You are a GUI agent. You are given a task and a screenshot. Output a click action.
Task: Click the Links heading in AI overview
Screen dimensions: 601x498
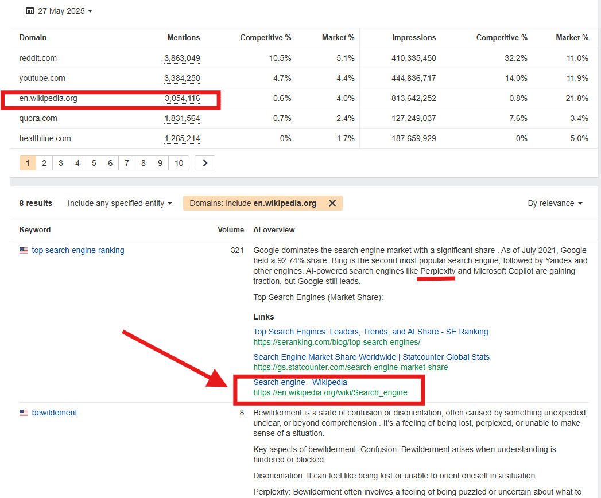pyautogui.click(x=263, y=317)
